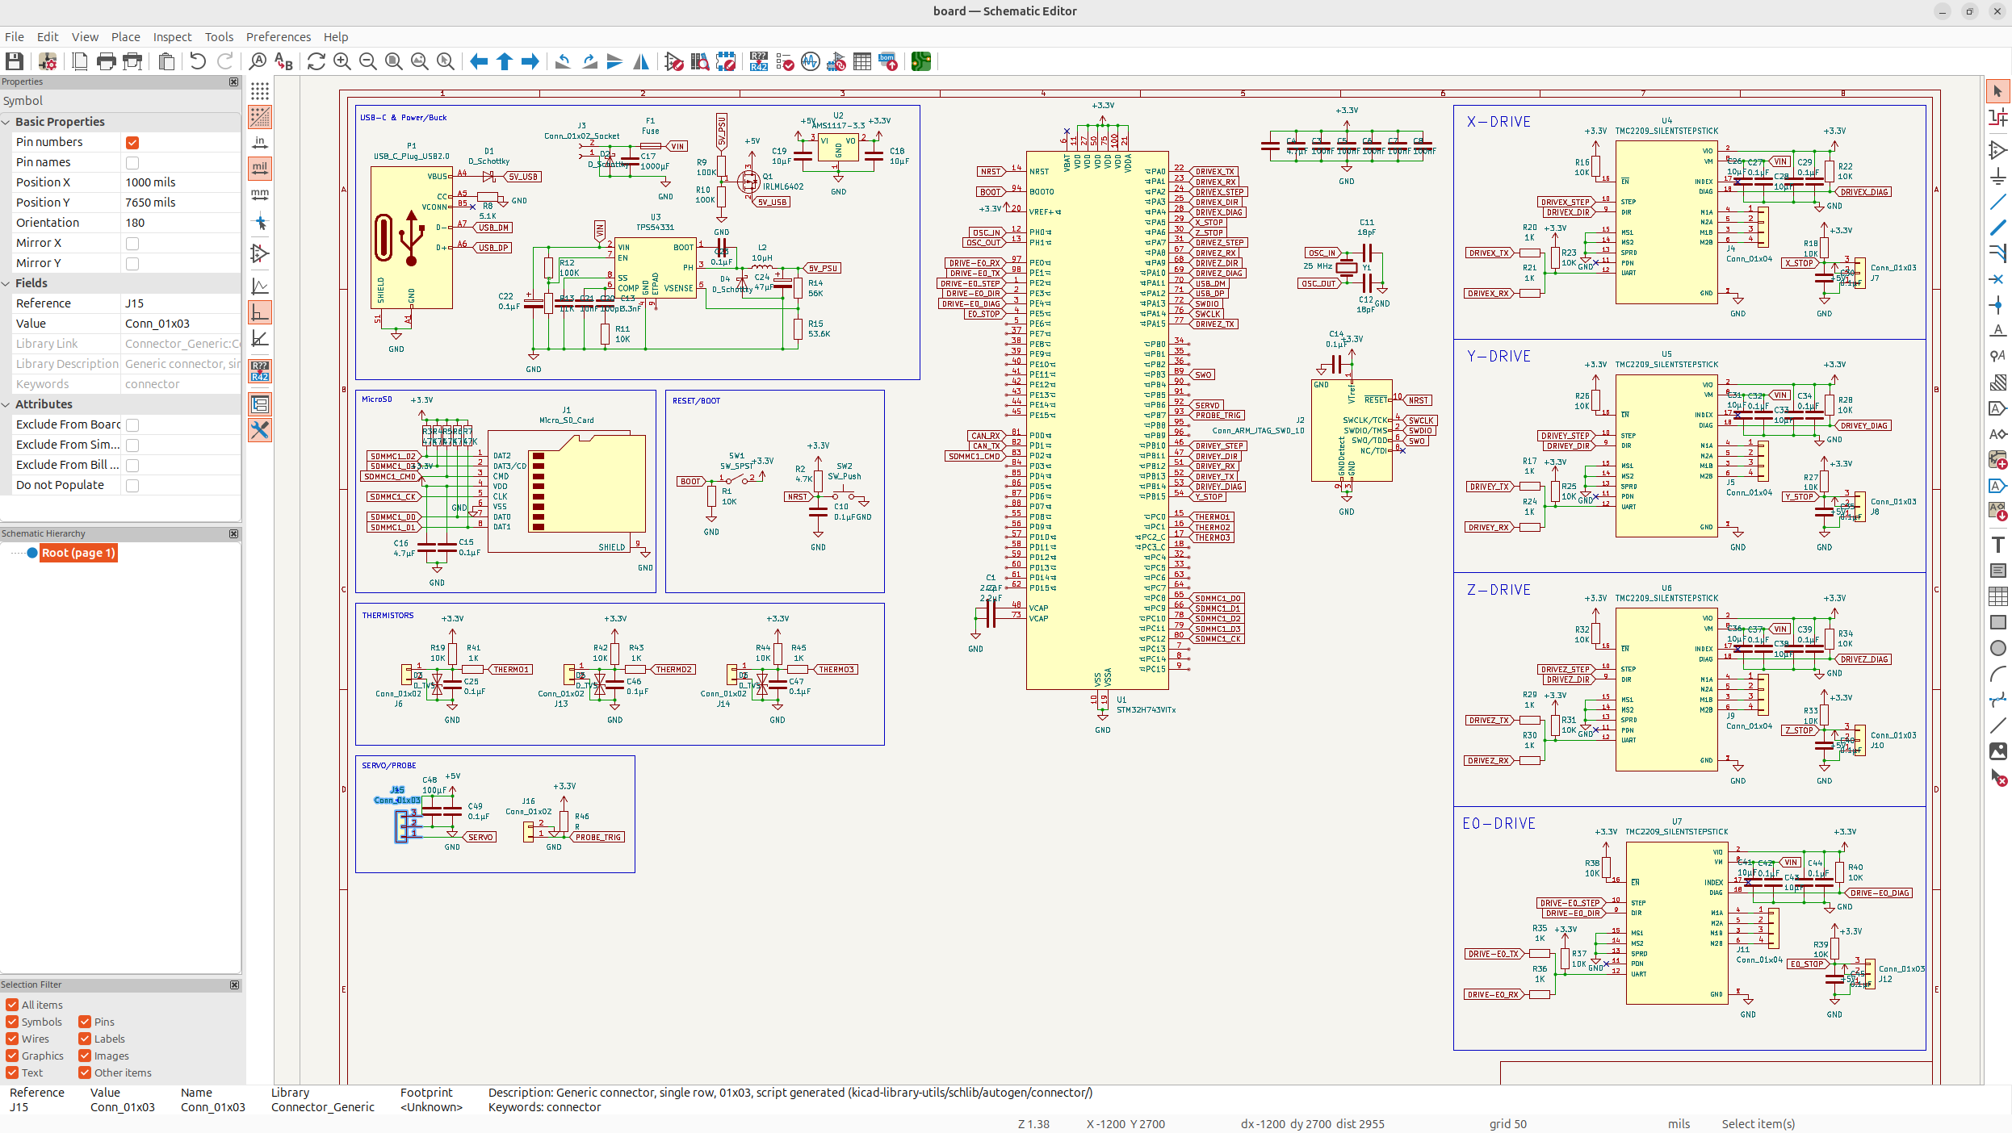Enable the Pin names checkbox

tap(132, 163)
